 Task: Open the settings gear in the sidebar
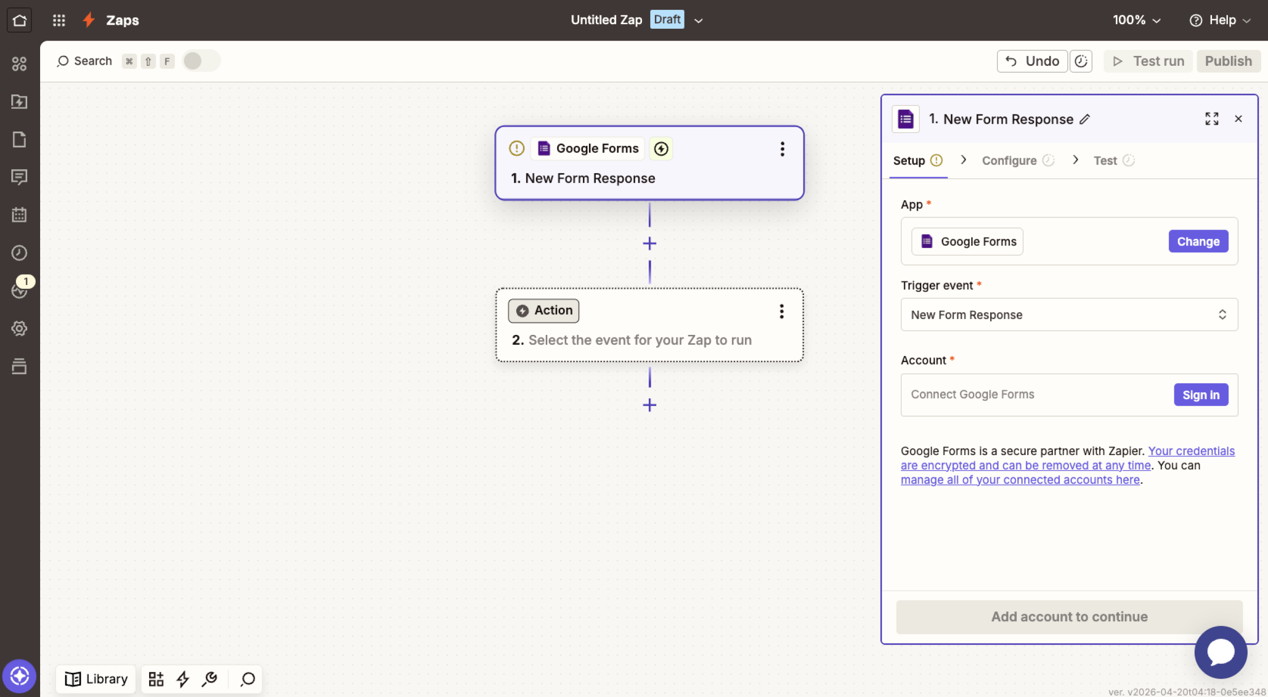(x=19, y=328)
